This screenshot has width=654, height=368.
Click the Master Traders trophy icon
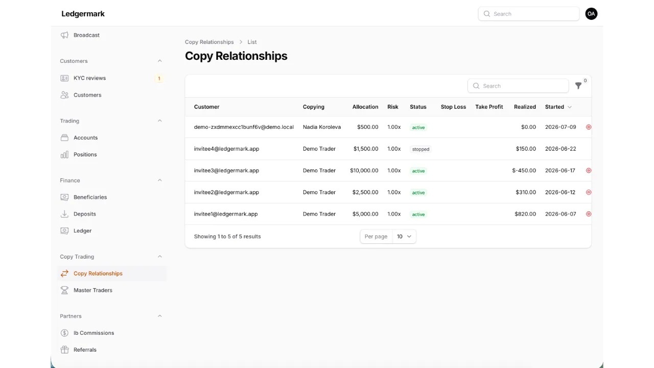click(64, 290)
